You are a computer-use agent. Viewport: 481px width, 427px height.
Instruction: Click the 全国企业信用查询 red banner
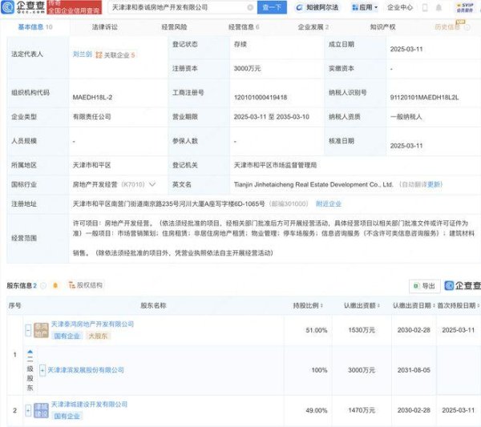click(74, 8)
